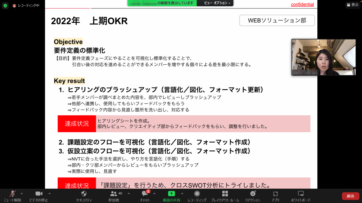Image resolution: width=362 pixels, height=203 pixels.
Task: Click line ヒアリングシートを作成。
Action: [124, 121]
